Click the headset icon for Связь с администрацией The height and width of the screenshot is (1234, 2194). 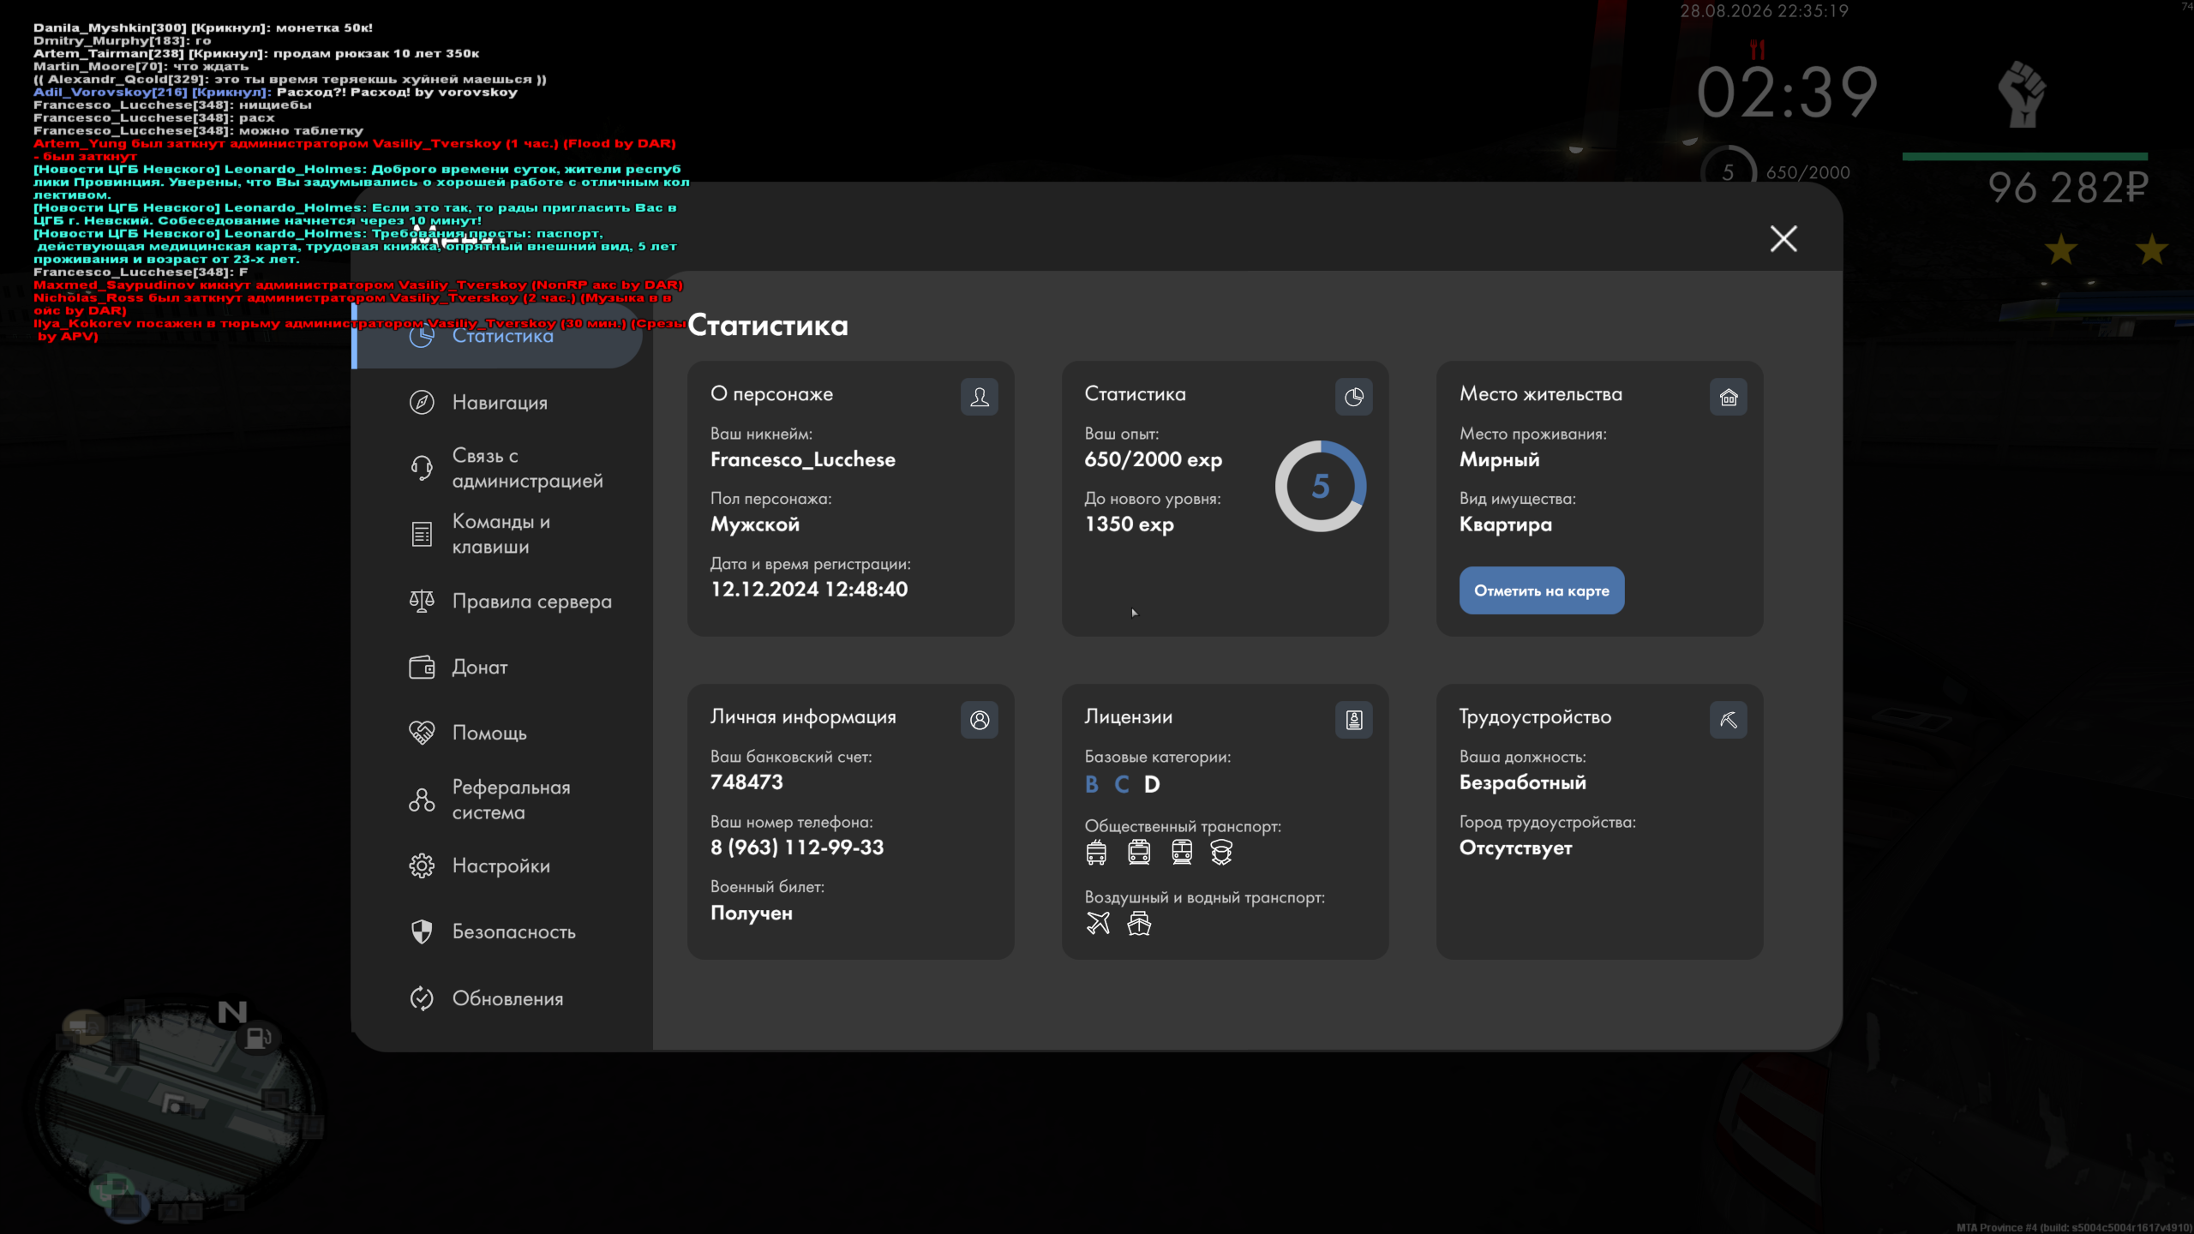(422, 468)
